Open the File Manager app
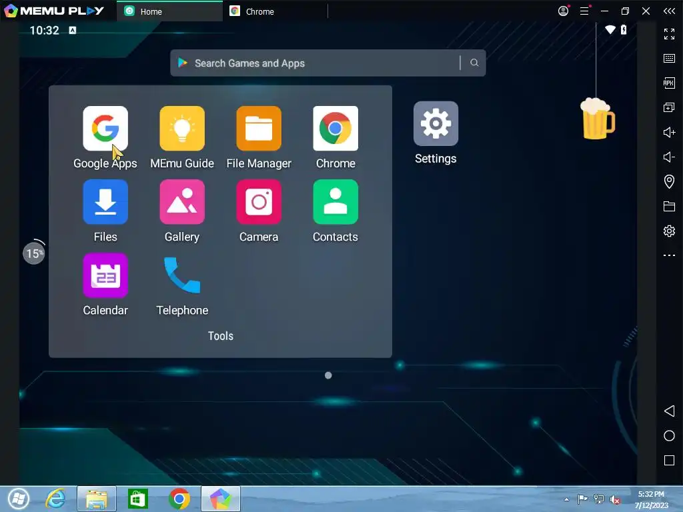This screenshot has height=512, width=683. pyautogui.click(x=259, y=129)
